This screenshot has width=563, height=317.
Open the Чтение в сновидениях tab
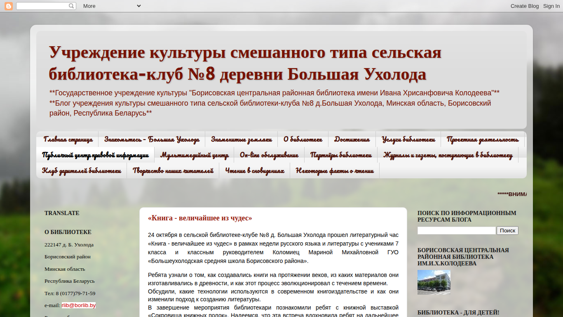(254, 170)
